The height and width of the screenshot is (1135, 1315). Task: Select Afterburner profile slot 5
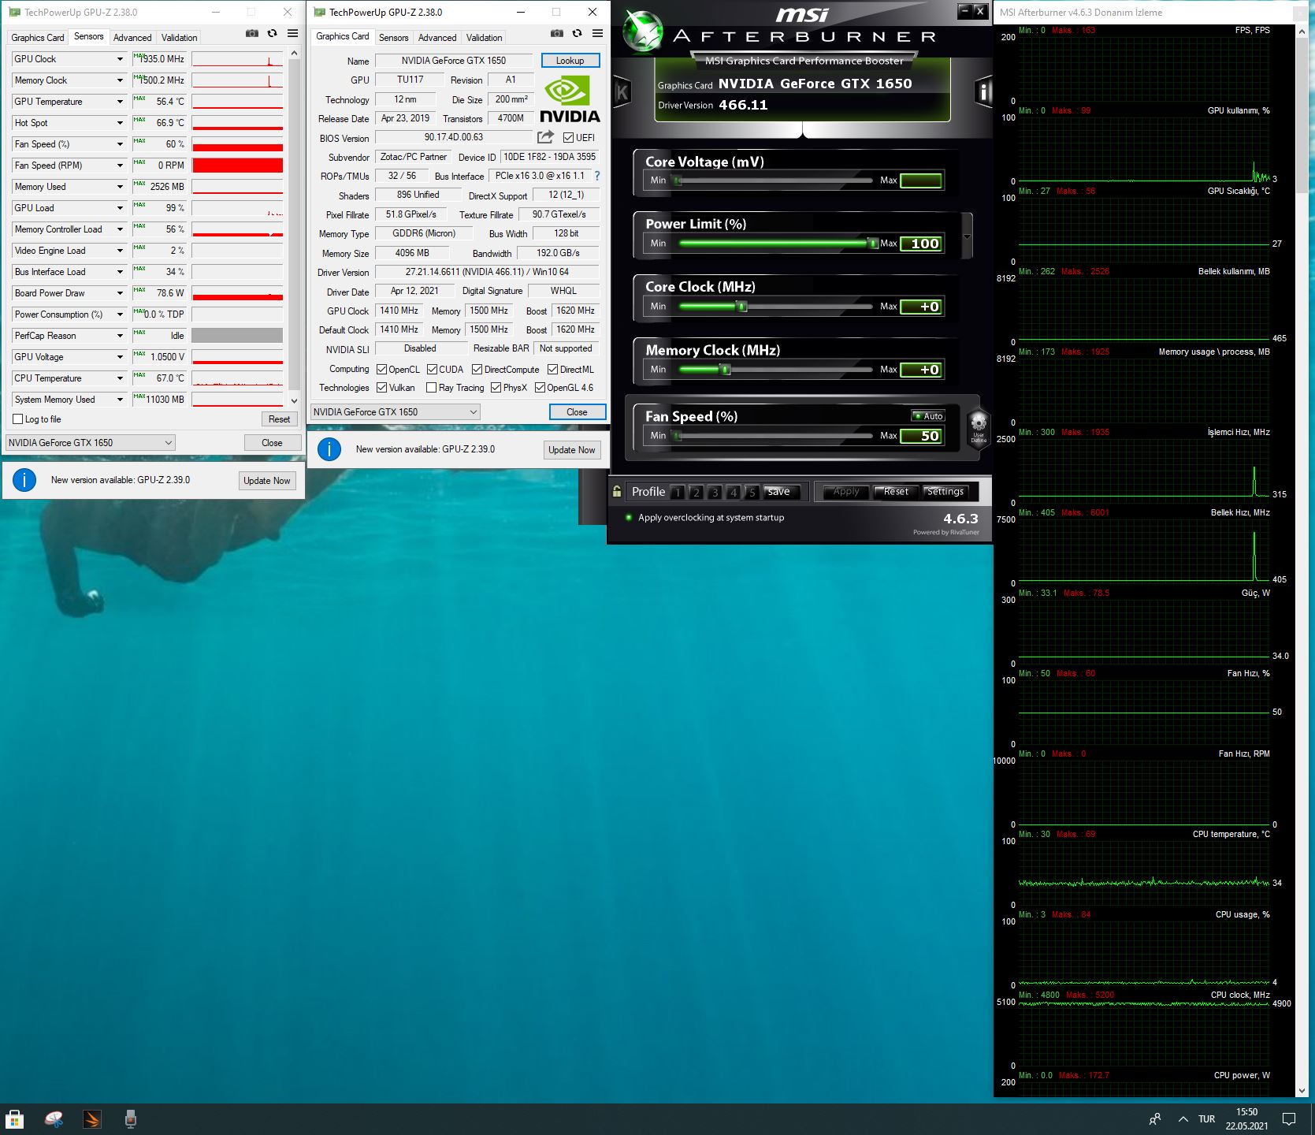click(752, 492)
